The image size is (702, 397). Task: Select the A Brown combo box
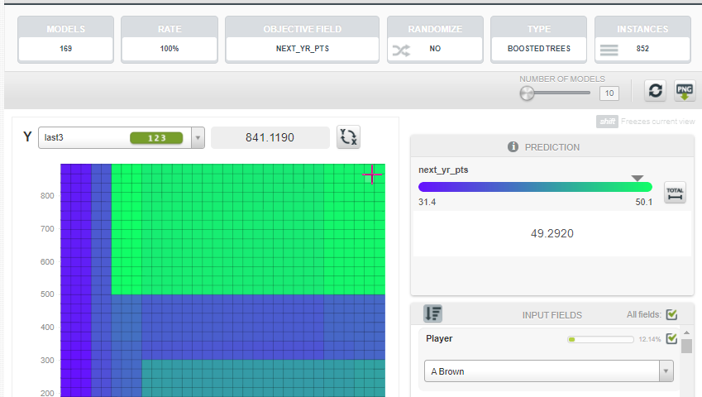pyautogui.click(x=548, y=371)
